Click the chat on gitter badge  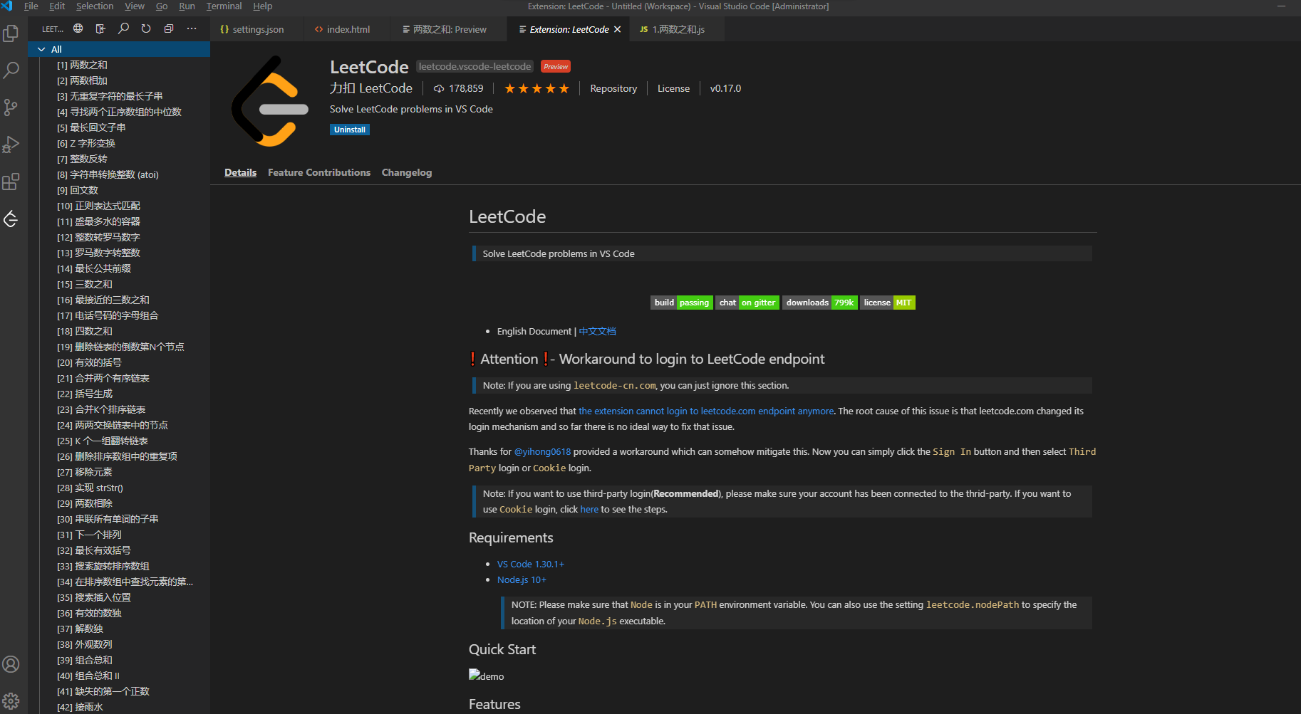pyautogui.click(x=747, y=303)
